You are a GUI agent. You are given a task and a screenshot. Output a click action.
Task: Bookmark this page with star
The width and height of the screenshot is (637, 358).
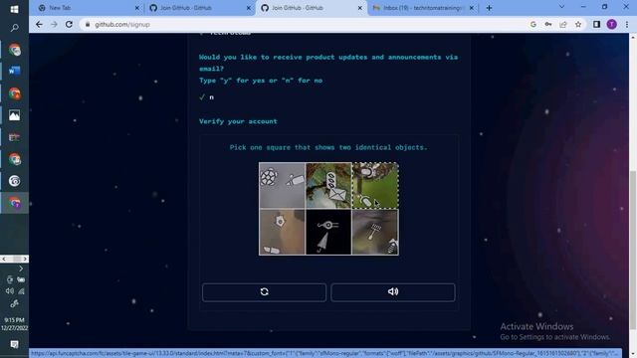[578, 24]
